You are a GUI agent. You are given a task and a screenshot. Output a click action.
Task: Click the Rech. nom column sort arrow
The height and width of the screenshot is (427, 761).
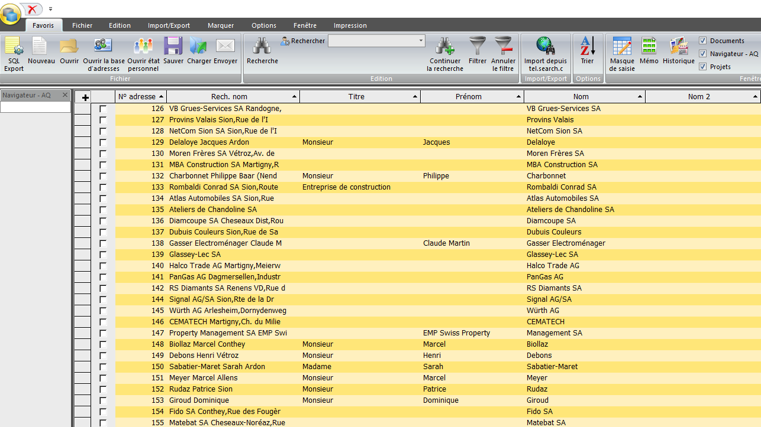tap(295, 97)
